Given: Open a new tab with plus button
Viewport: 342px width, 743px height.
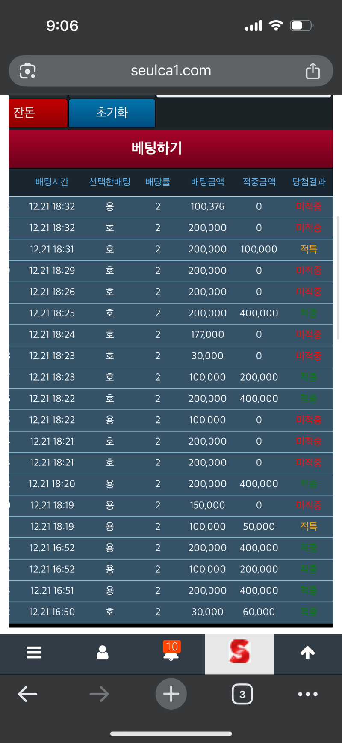Looking at the screenshot, I should (x=171, y=694).
